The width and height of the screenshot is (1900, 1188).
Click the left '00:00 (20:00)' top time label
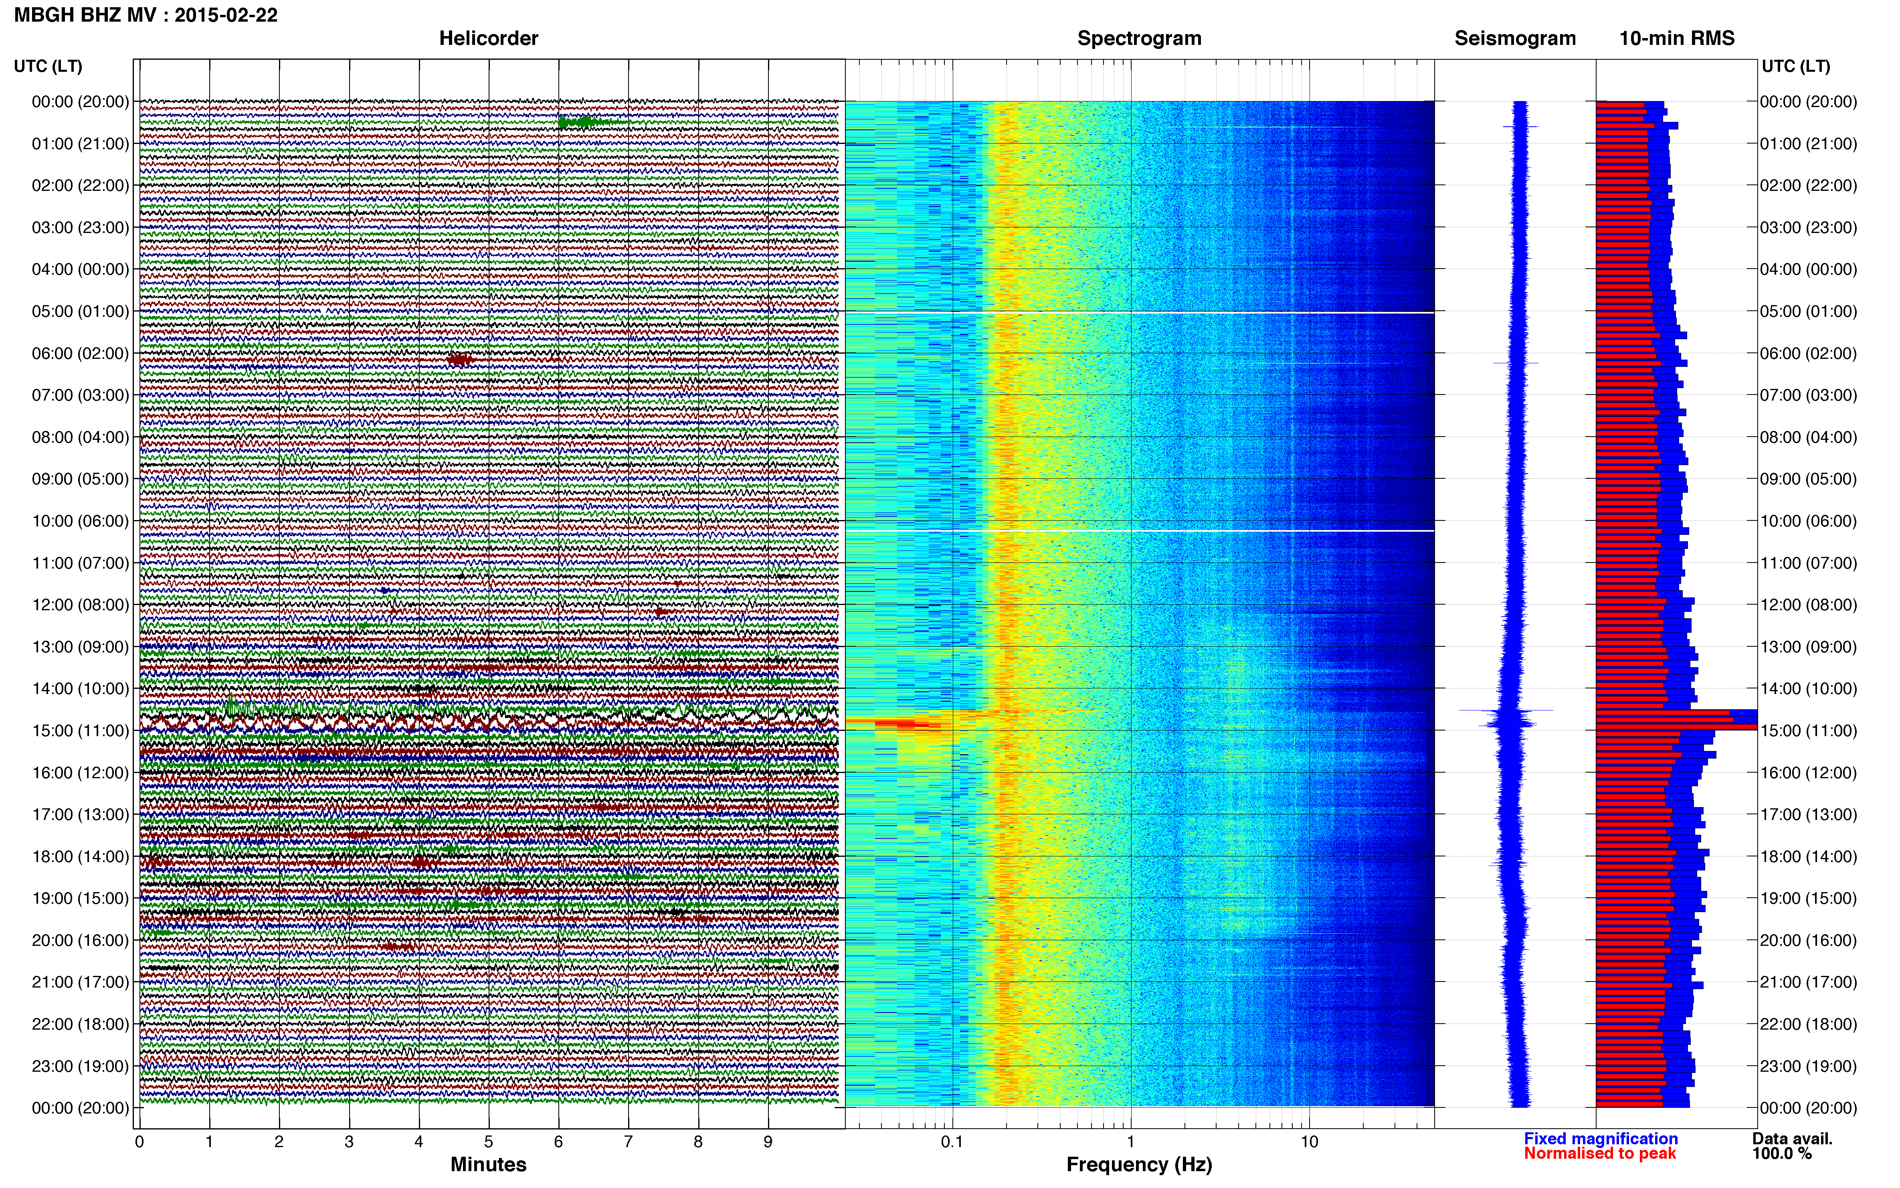80,101
